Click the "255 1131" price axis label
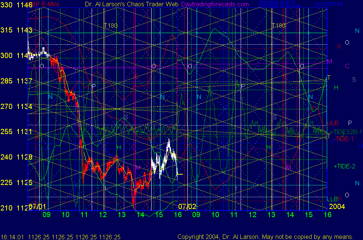363x240 pixels. (x=16, y=131)
